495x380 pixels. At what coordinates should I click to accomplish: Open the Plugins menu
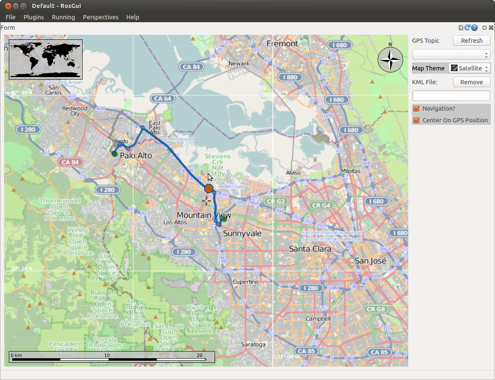coord(34,17)
